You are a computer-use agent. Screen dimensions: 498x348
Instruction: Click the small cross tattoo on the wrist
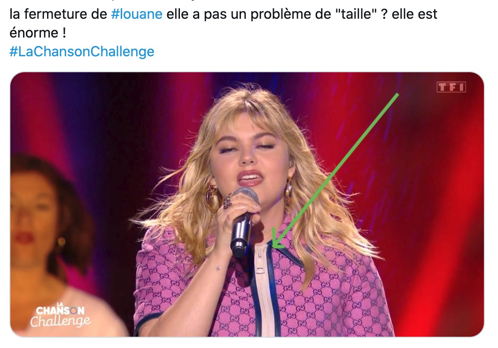tap(218, 268)
